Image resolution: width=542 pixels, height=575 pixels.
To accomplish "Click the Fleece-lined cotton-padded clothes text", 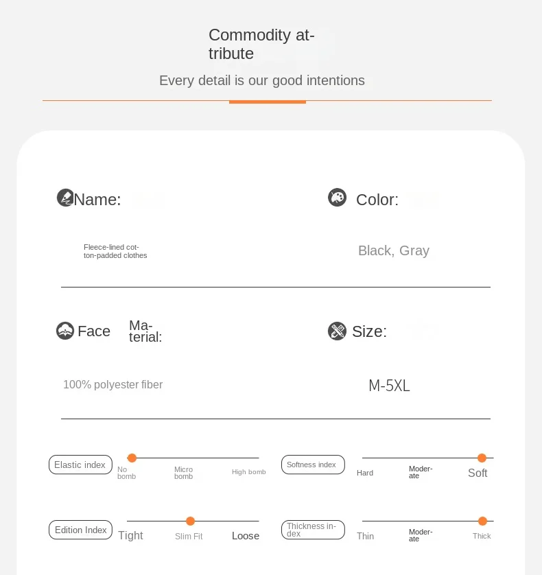I will coord(115,251).
